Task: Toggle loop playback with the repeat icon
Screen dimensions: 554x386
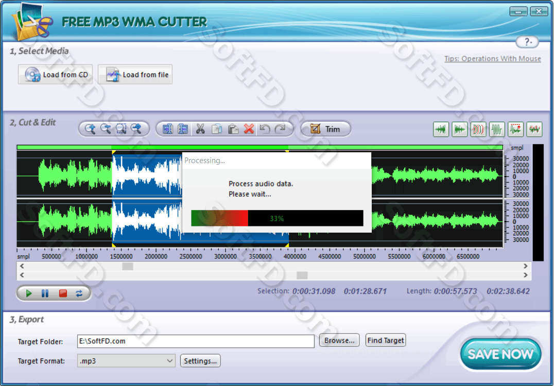Action: point(79,293)
